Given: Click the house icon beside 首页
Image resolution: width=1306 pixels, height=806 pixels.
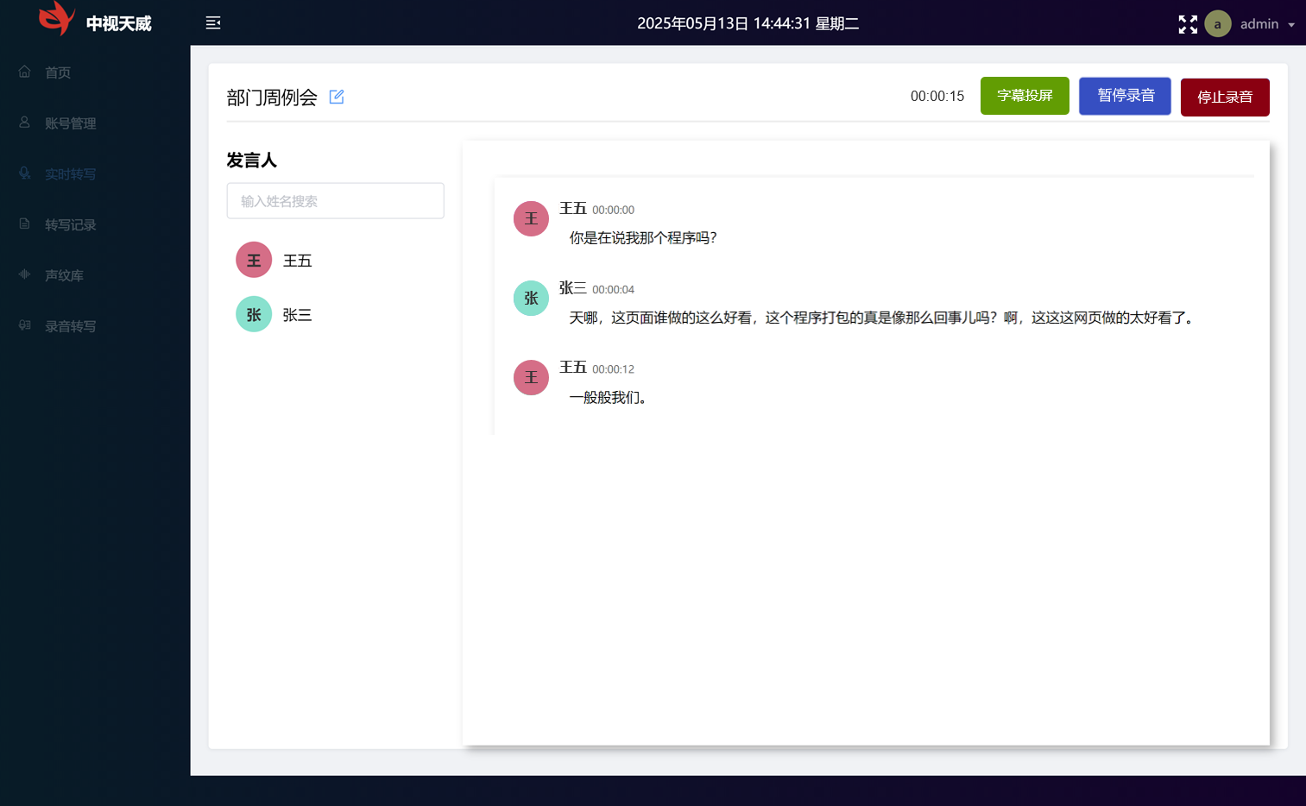Looking at the screenshot, I should 24,72.
